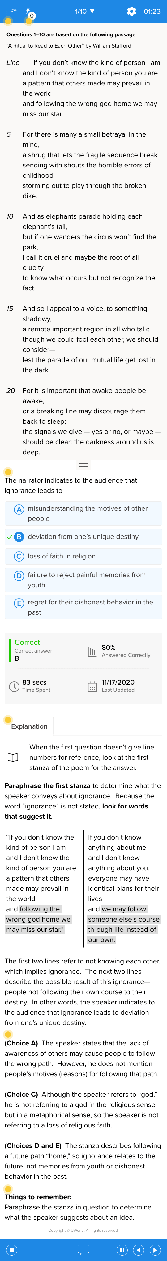Switch to the Explanation tab
167x1261 pixels.
click(x=29, y=726)
